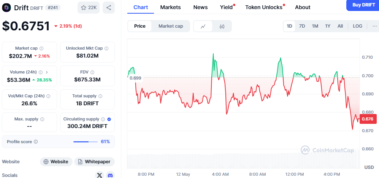379x178 pixels.
Task: Set chart range to All
Action: point(340,26)
